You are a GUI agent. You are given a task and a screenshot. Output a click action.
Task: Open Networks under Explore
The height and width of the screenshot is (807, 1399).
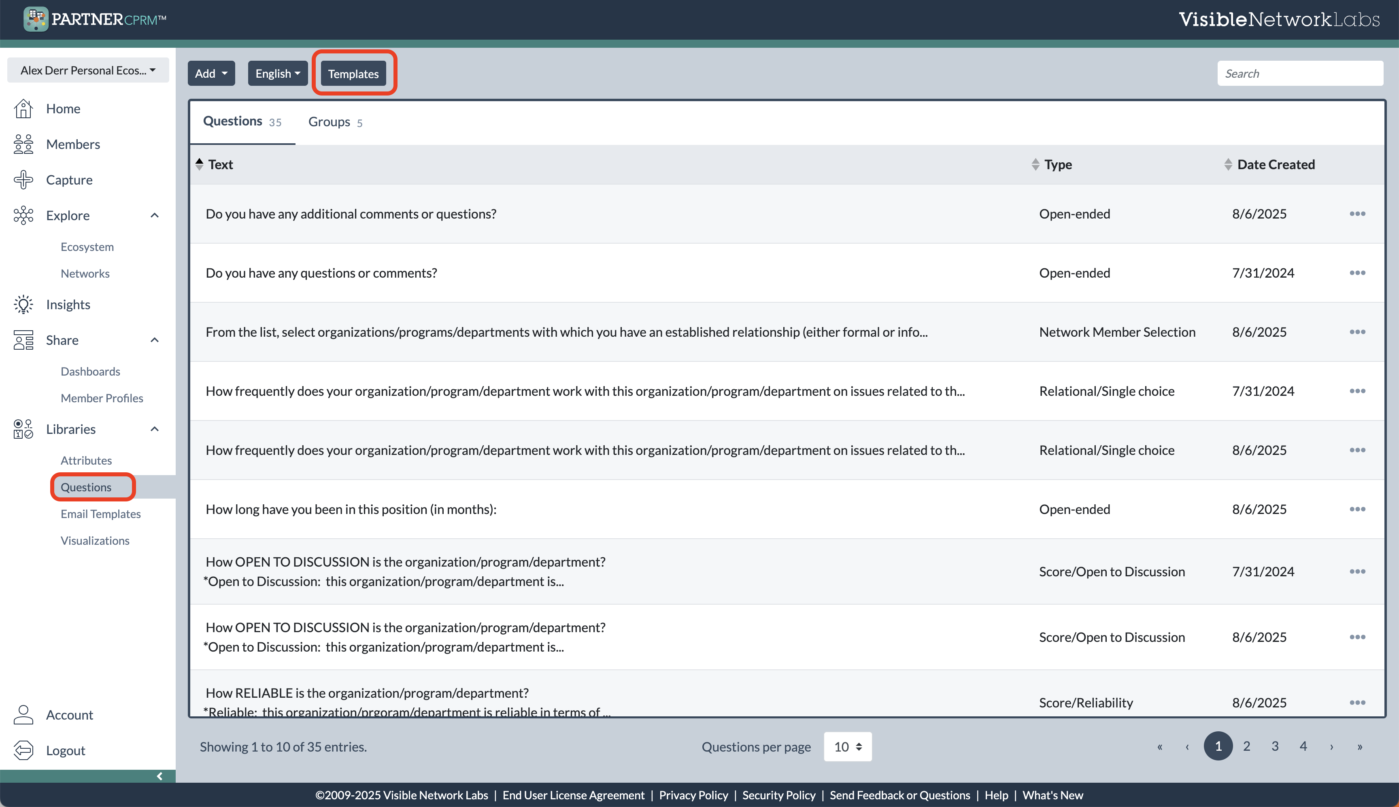(x=85, y=273)
